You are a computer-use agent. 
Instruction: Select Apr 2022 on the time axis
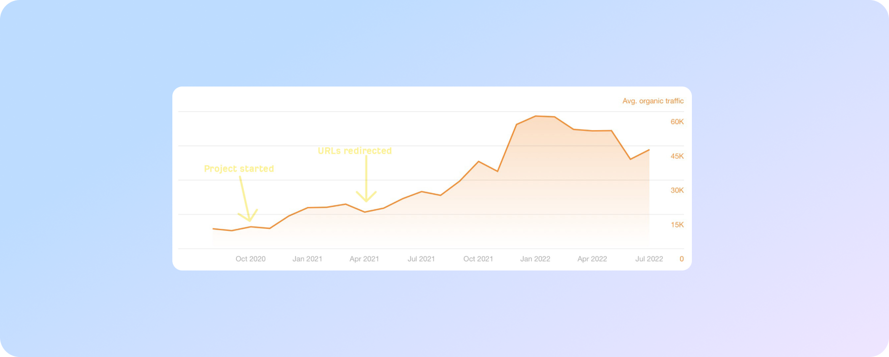coord(592,259)
